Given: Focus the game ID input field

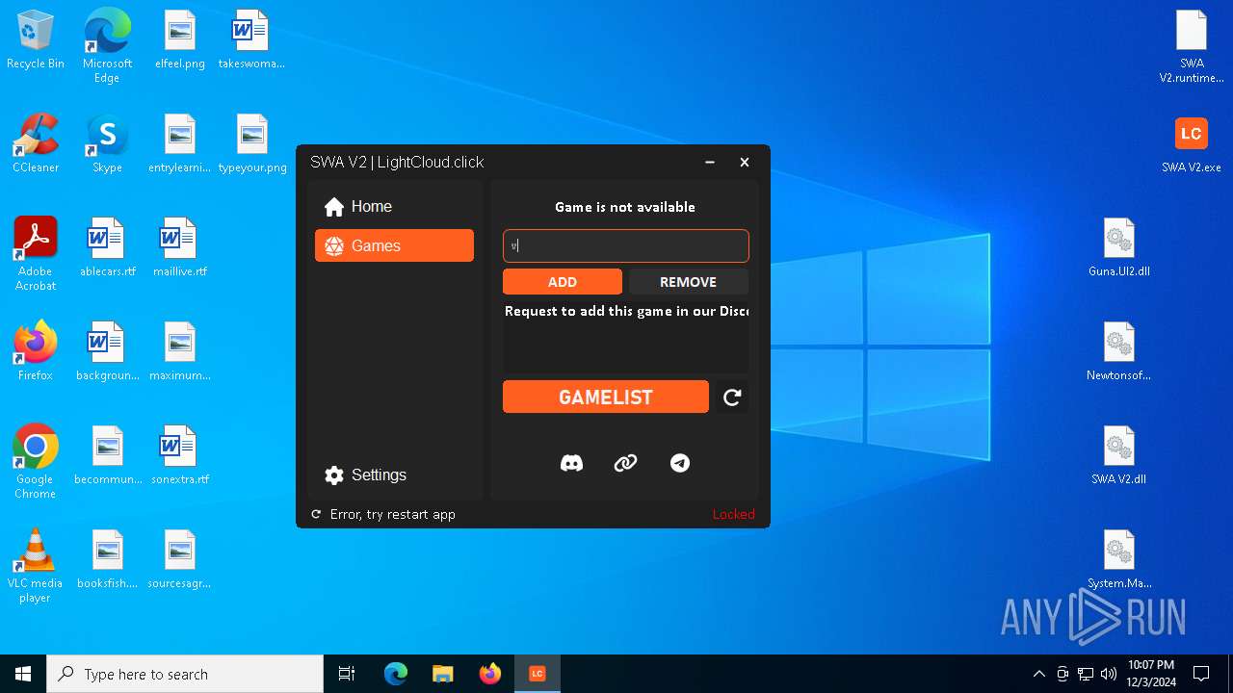Looking at the screenshot, I should coord(625,245).
